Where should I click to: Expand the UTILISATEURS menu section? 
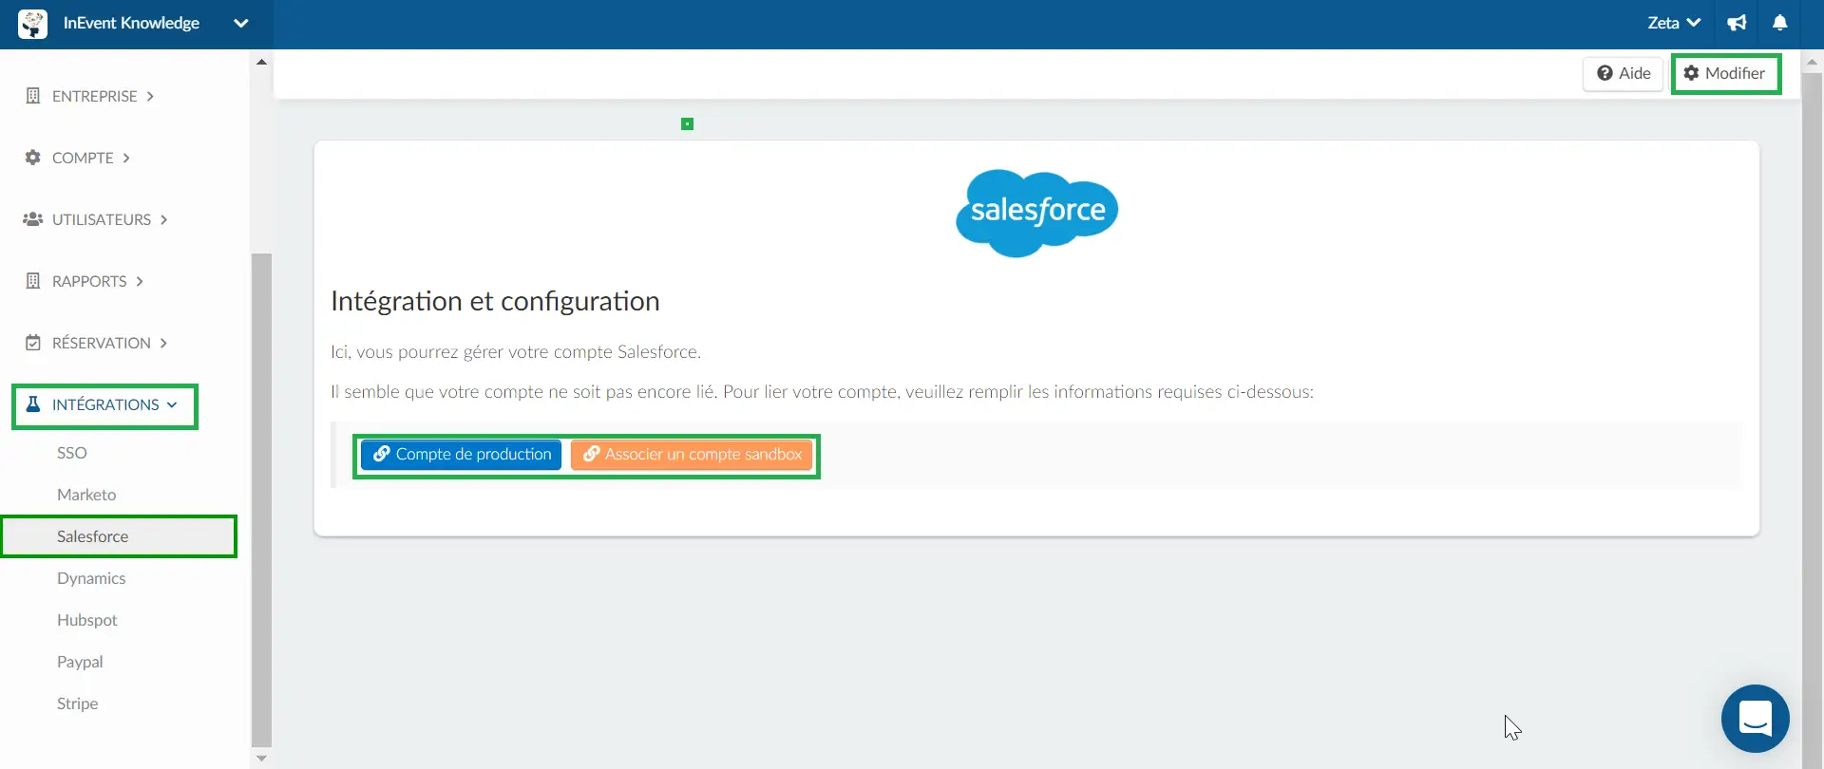95,219
